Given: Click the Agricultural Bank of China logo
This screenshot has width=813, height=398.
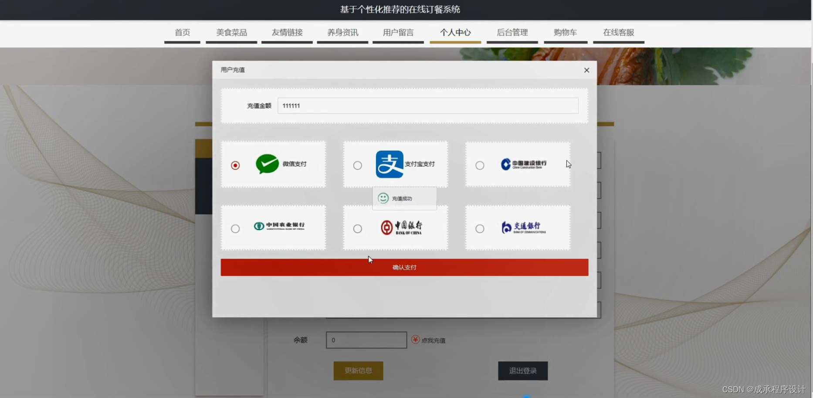Looking at the screenshot, I should (x=279, y=226).
